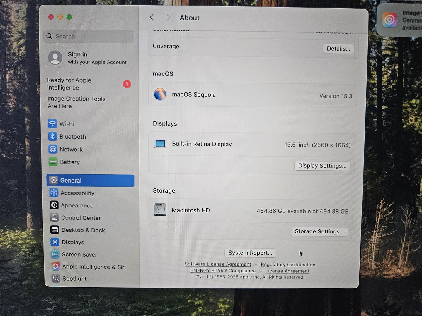422x316 pixels.
Task: Click the Control Center icon
Action: [55, 218]
